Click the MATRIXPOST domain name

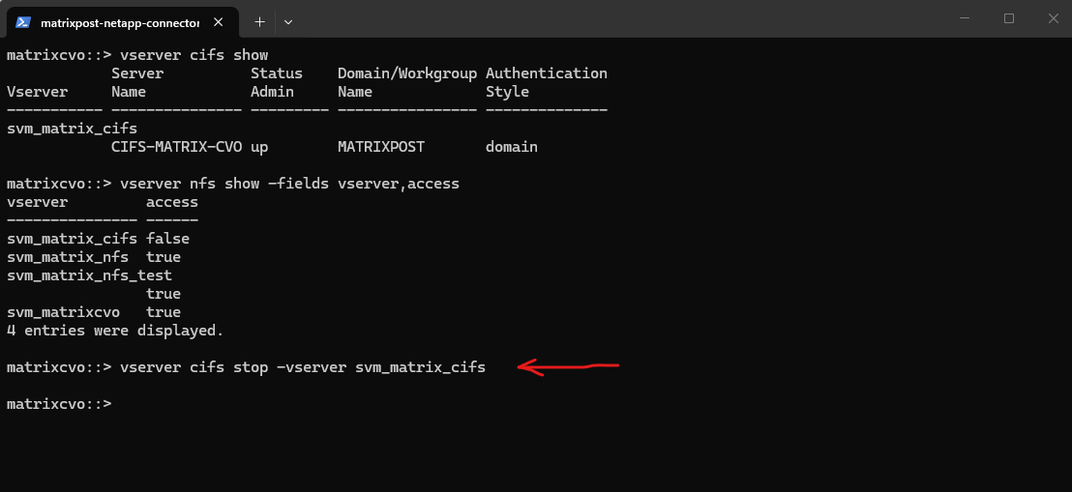pyautogui.click(x=381, y=147)
